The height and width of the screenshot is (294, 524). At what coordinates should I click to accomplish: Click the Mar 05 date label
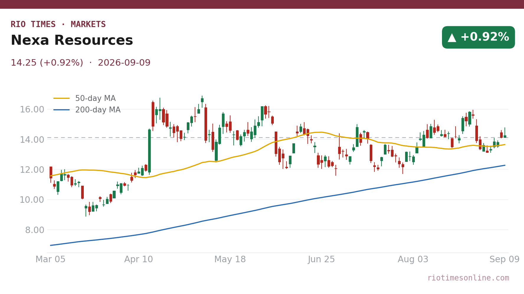click(x=50, y=260)
